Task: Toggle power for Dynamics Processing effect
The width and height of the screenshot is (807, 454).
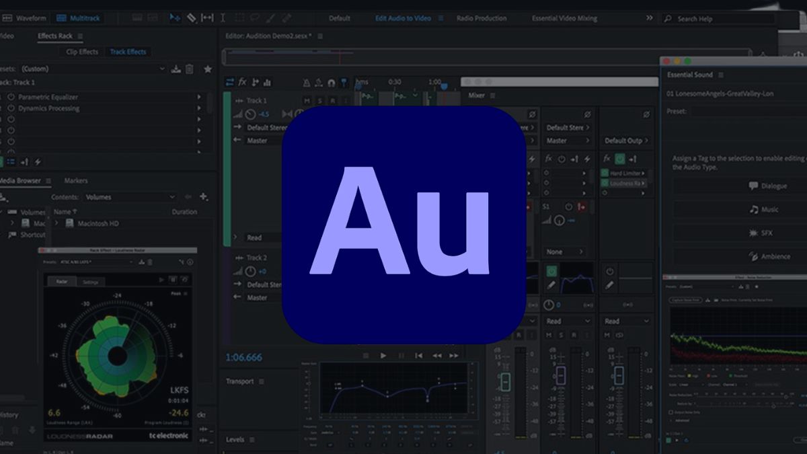Action: point(11,108)
